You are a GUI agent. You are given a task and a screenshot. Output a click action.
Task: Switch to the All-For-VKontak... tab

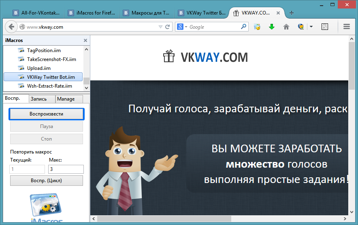tap(36, 13)
